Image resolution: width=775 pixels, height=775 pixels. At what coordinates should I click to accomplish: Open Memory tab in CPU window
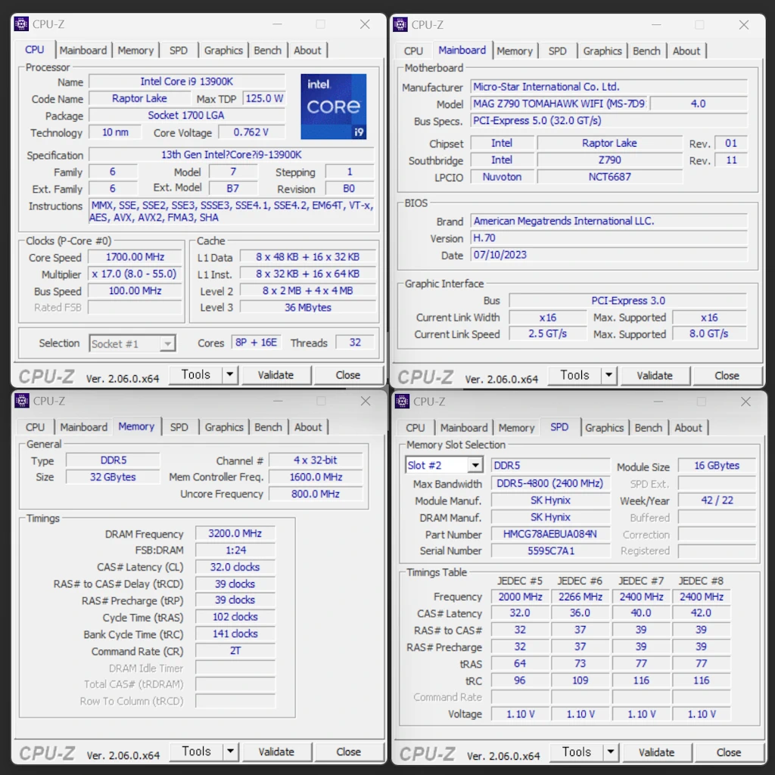coord(135,51)
